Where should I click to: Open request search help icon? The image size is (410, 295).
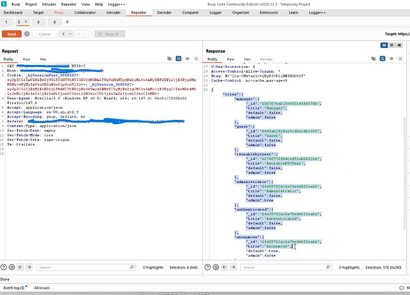(4, 267)
